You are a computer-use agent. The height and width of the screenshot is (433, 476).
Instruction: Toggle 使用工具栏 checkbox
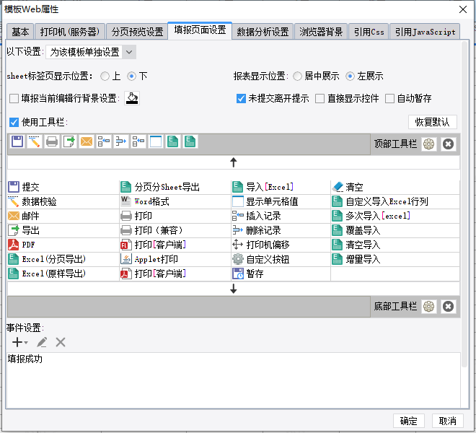click(14, 122)
